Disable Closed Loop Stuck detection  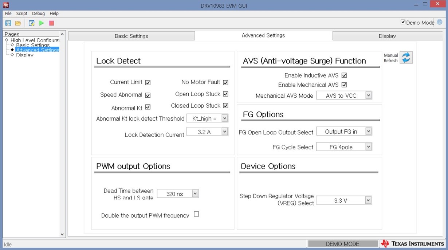225,106
